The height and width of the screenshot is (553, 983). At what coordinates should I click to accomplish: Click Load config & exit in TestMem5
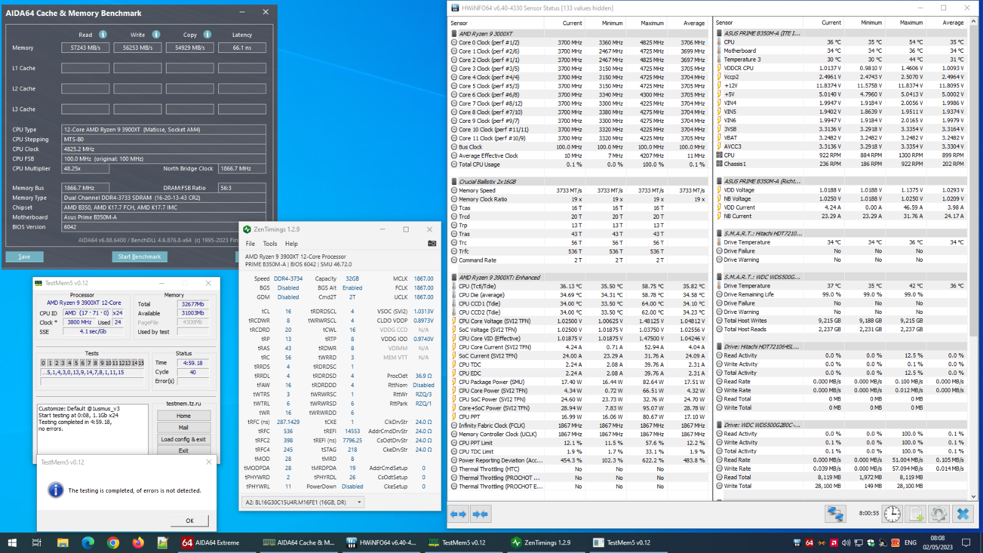[184, 439]
